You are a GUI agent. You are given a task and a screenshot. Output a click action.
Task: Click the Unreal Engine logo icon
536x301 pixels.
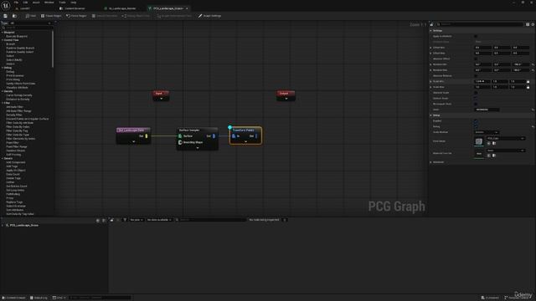[x=6, y=5]
